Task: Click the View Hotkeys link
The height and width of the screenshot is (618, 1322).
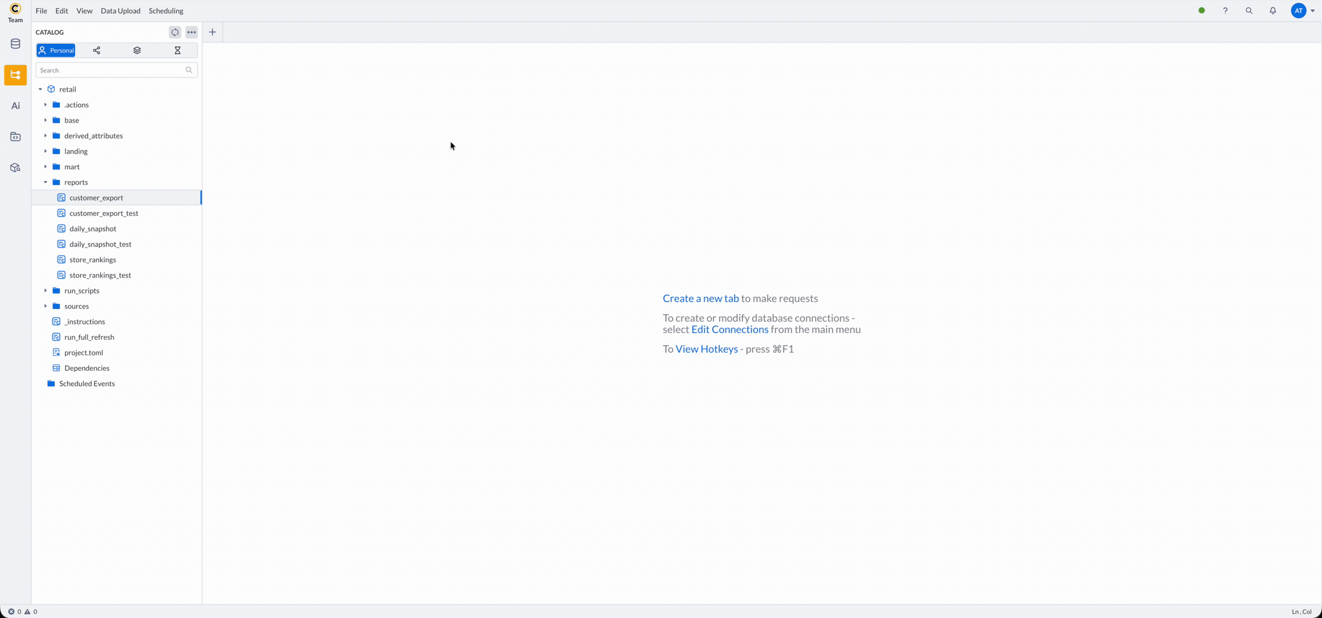Action: pyautogui.click(x=706, y=349)
